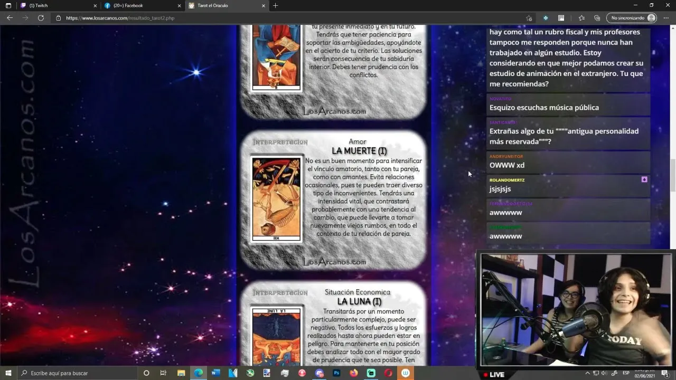Open a new browser tab
Screen dimensions: 676x380
pyautogui.click(x=275, y=5)
